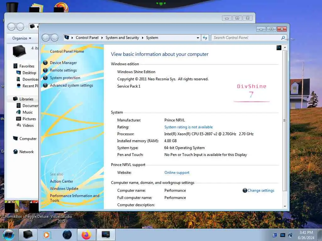
Task: Expand arrow before Control Panel breadcrumb
Action: point(72,38)
